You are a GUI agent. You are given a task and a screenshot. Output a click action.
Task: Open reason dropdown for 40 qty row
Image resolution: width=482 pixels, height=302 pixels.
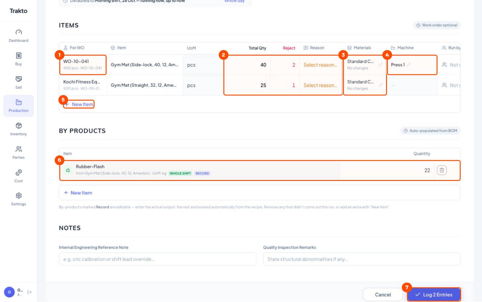320,65
